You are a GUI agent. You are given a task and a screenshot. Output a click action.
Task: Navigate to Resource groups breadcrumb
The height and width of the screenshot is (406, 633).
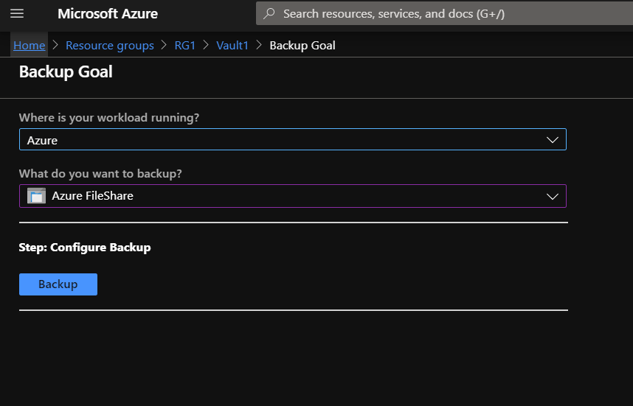click(109, 46)
